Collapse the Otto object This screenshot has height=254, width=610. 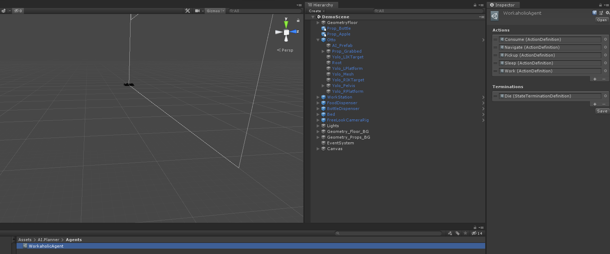(318, 40)
